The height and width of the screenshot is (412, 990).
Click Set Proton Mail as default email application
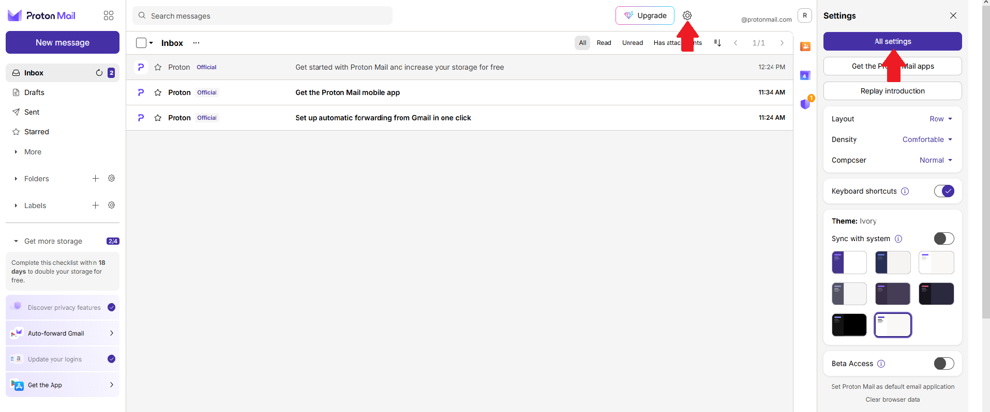click(x=893, y=387)
